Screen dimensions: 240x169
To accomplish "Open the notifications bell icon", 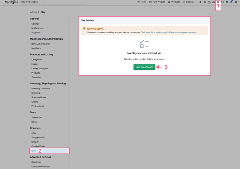I will tap(231, 2).
